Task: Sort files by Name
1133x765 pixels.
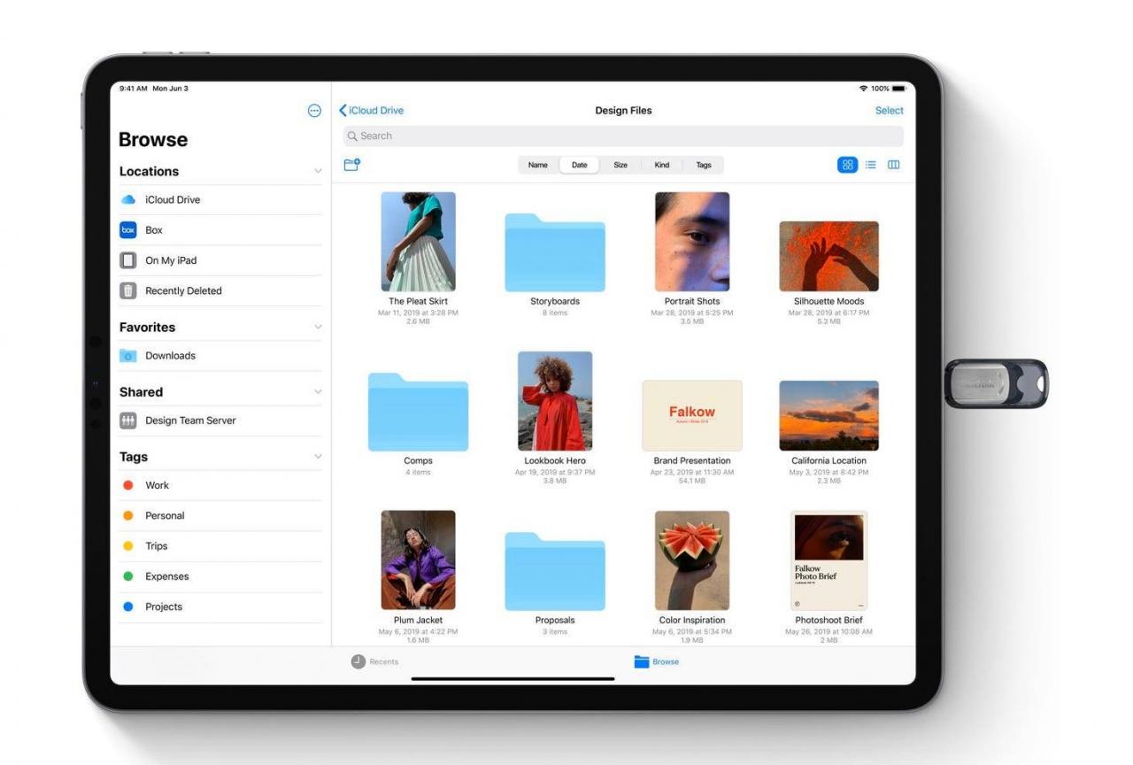Action: [x=538, y=165]
